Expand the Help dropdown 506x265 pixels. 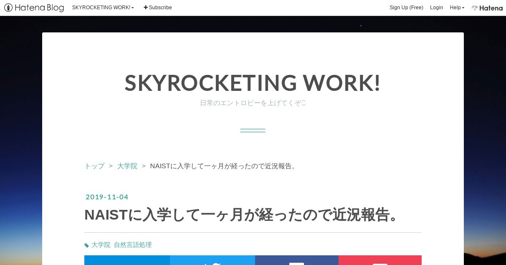[457, 8]
